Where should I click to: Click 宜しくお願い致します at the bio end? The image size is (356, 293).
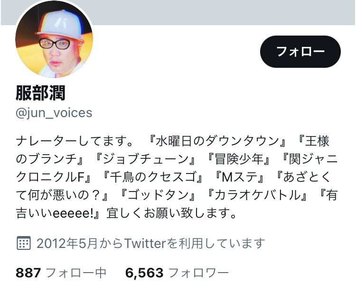click(x=172, y=213)
